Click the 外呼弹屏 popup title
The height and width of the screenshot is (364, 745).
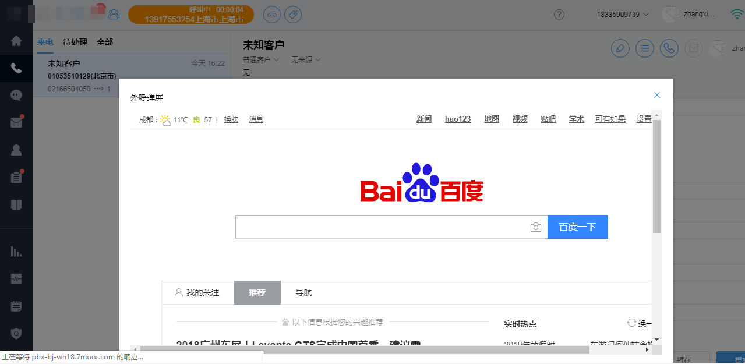tap(147, 97)
